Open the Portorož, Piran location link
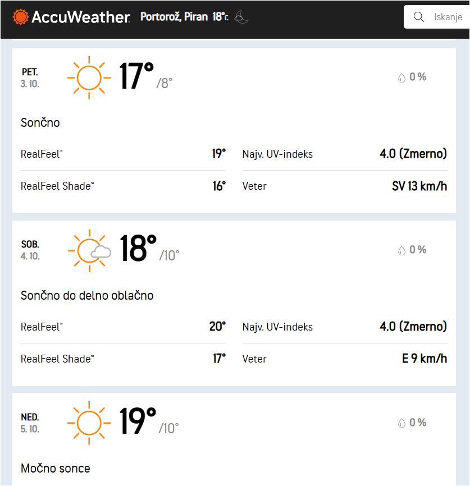The height and width of the screenshot is (486, 470). pos(174,17)
